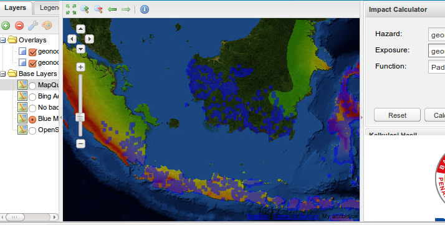Open the layer styles palette icon
Screen dimensions: 445x225
(x=47, y=26)
